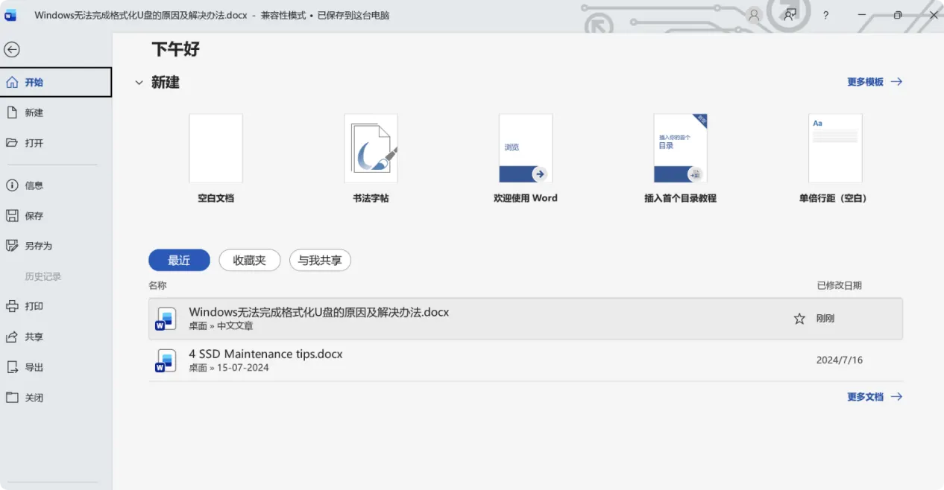This screenshot has width=944, height=490.
Task: Switch to the 与我共享 tab
Action: pos(320,260)
